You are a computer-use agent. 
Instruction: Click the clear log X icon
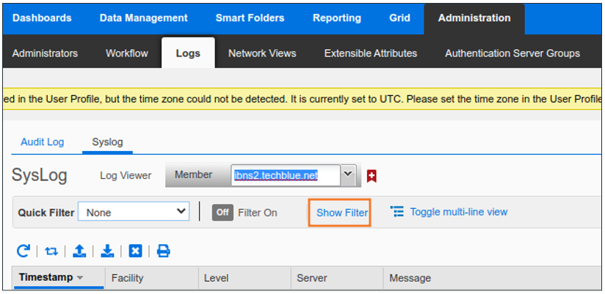[x=135, y=251]
